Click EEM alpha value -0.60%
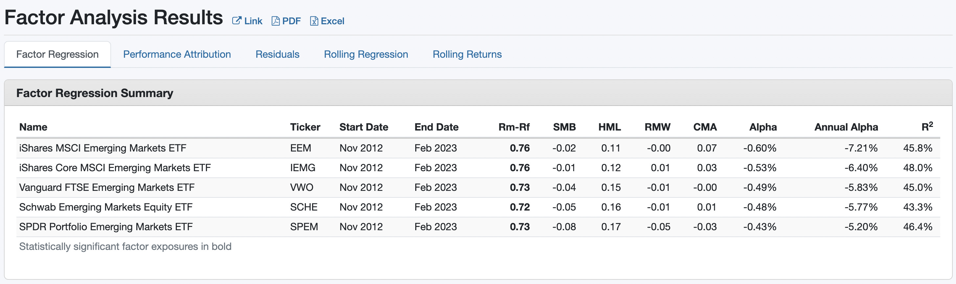The image size is (956, 284). [x=760, y=148]
